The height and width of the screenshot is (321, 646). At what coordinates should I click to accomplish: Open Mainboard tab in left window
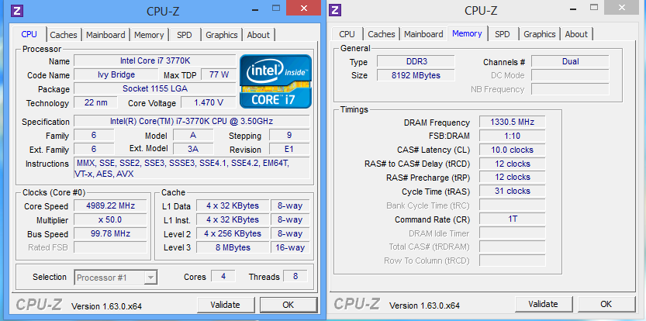tap(105, 35)
